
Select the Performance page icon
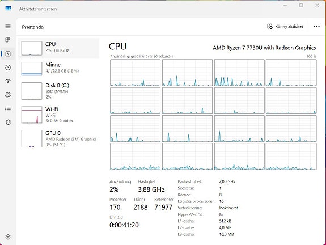coord(8,54)
